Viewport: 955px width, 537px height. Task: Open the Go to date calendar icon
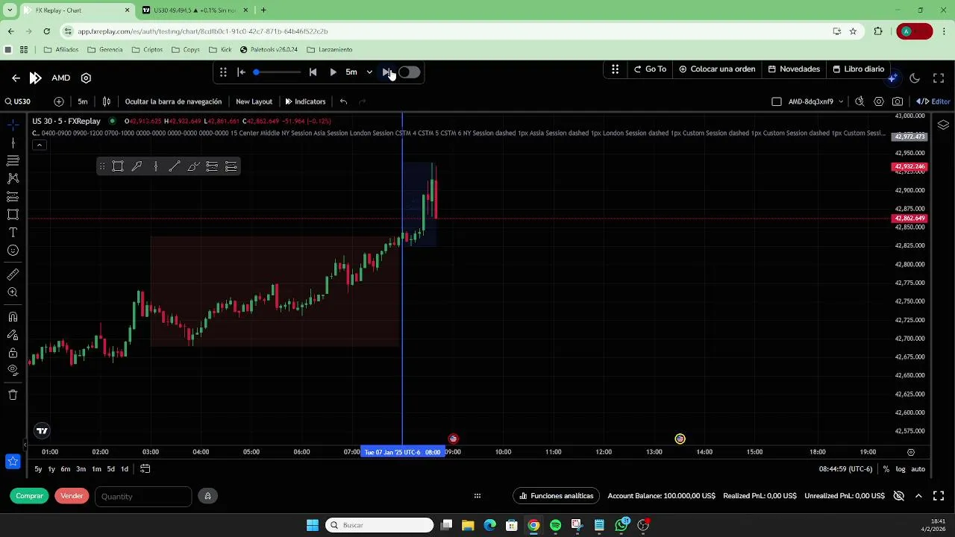145,469
